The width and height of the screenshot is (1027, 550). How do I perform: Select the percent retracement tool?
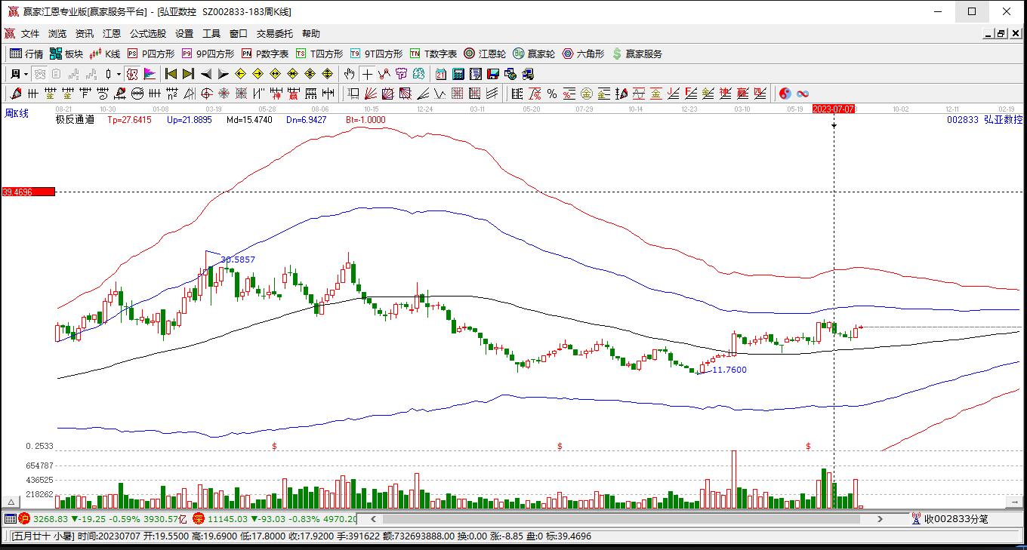(552, 94)
